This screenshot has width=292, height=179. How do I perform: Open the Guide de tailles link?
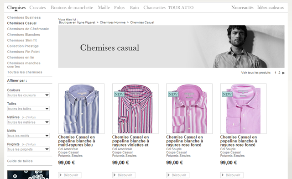click(x=20, y=161)
